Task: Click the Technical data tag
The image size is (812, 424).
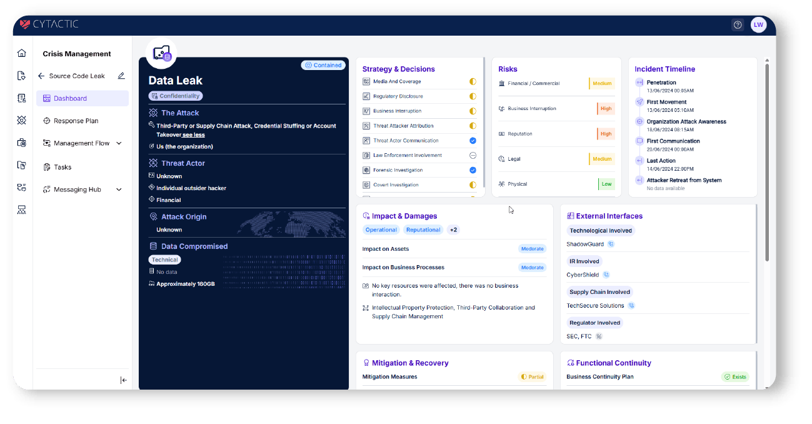Action: pyautogui.click(x=165, y=260)
